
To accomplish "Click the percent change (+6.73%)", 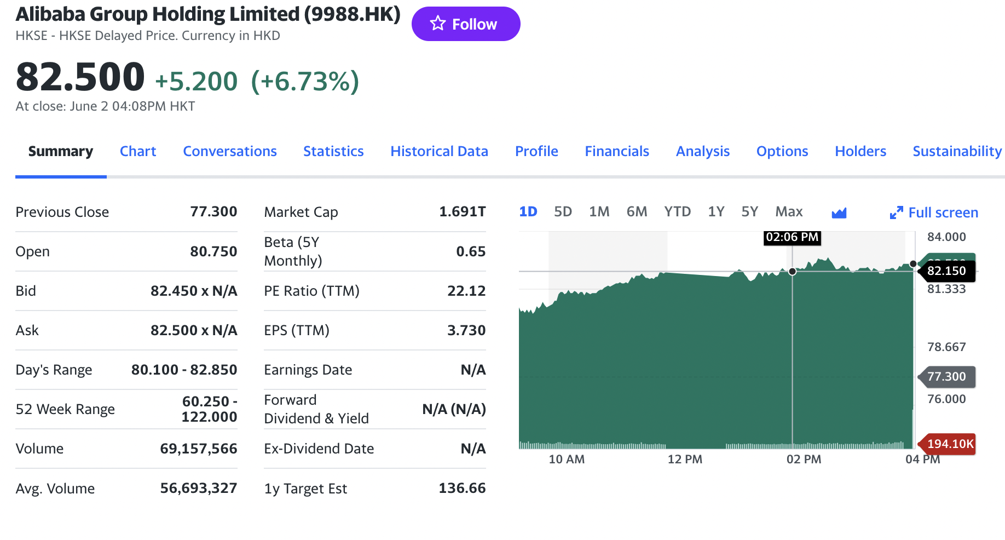I will pos(305,81).
